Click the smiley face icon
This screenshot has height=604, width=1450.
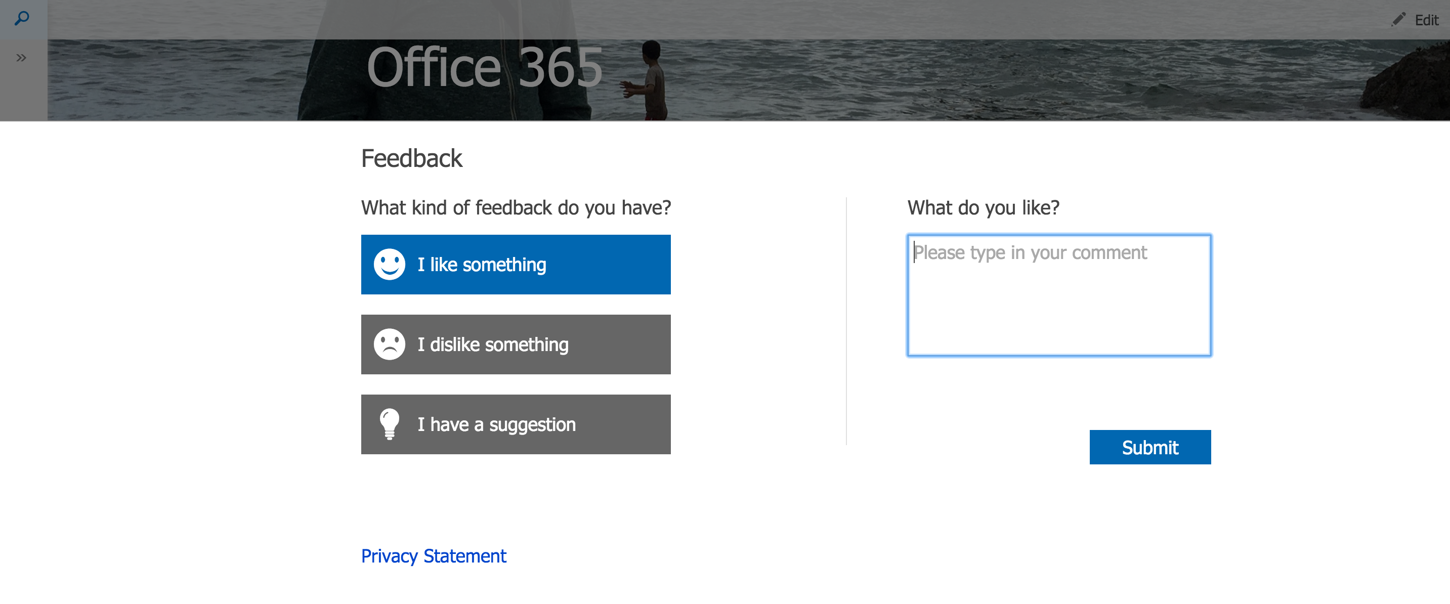coord(390,264)
